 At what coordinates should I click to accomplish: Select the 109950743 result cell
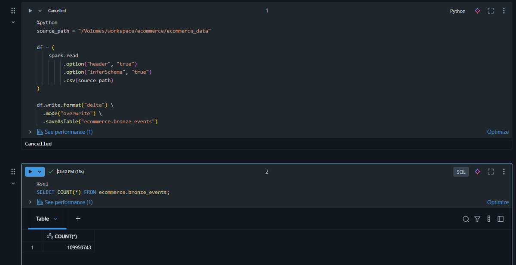click(x=69, y=247)
